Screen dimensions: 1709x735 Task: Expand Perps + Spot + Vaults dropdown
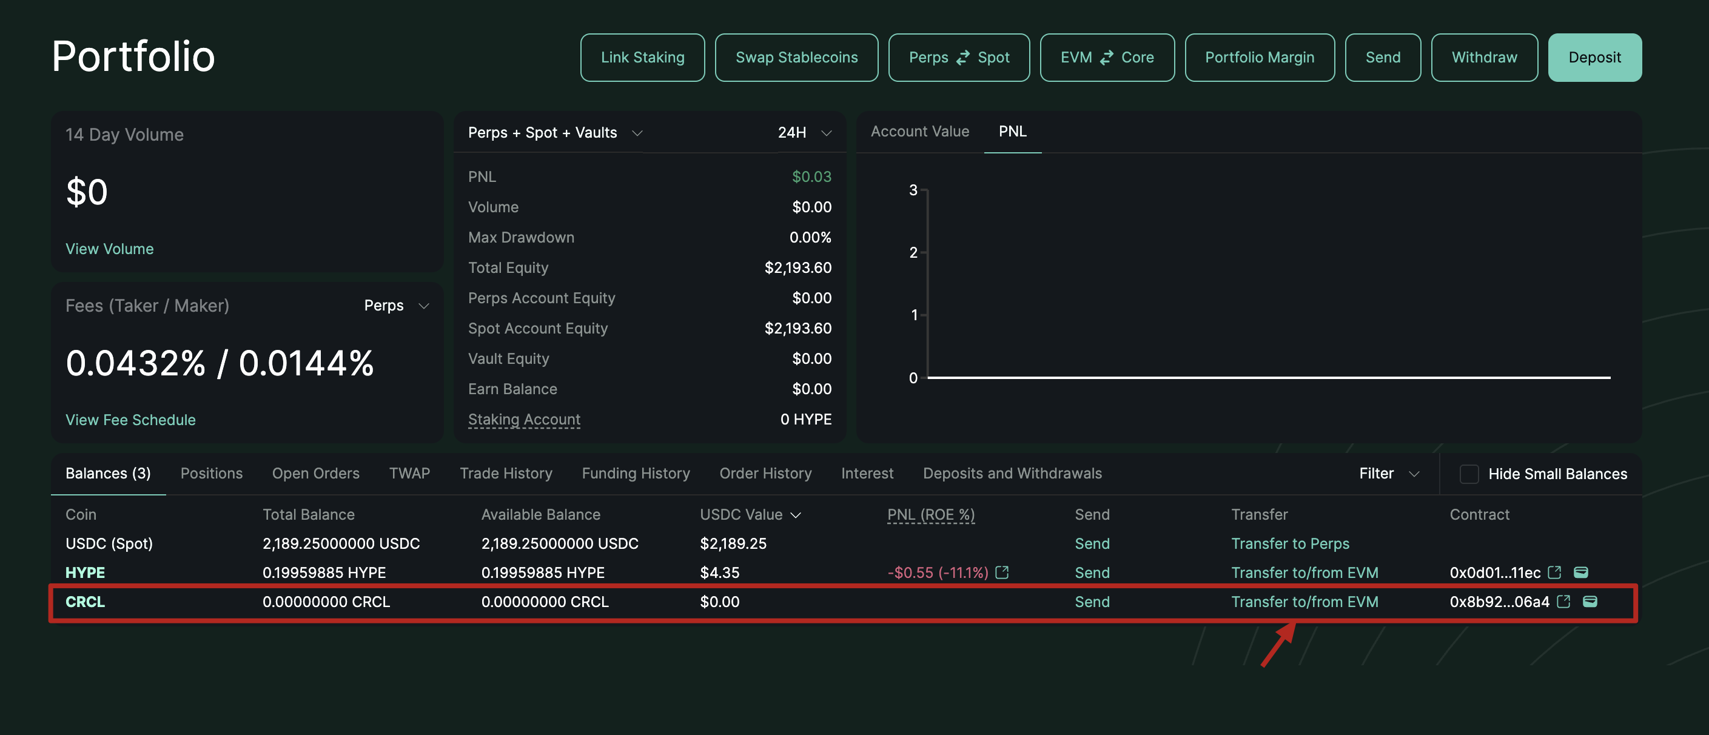click(637, 133)
